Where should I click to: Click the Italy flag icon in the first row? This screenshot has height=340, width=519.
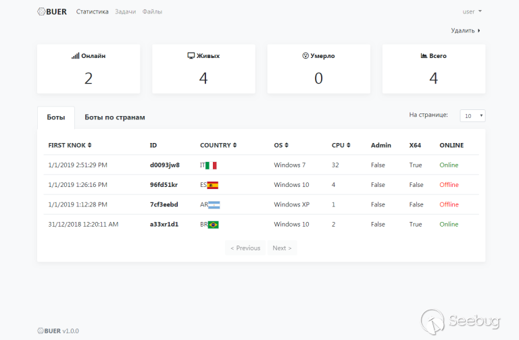tap(211, 165)
